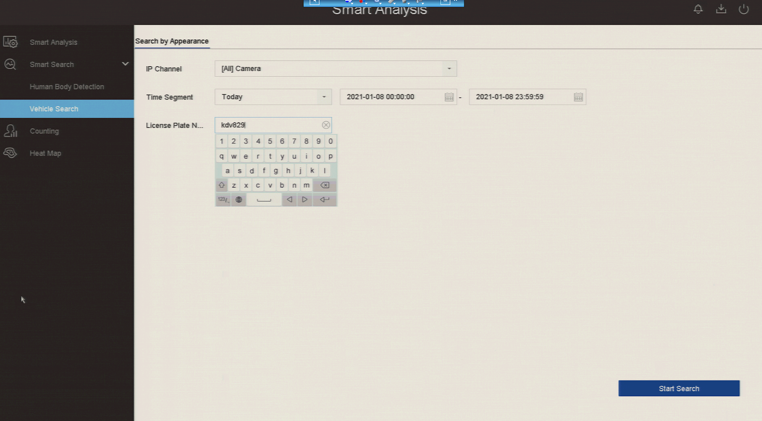Image resolution: width=762 pixels, height=421 pixels.
Task: Tap the letter p key
Action: (331, 156)
